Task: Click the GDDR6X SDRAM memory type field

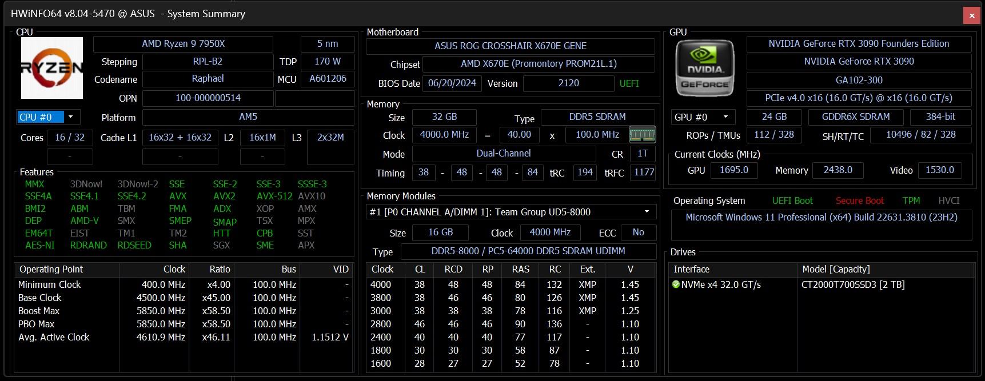Action: point(855,117)
